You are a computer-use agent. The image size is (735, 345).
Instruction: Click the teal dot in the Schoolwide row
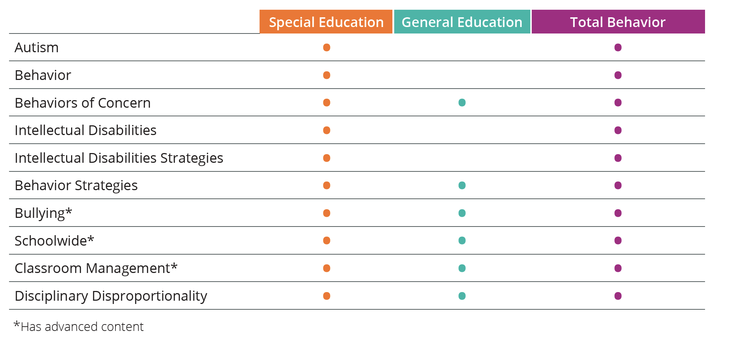462,241
